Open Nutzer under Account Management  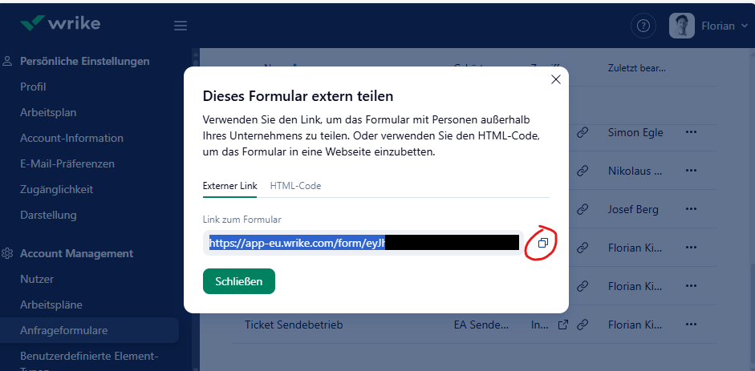click(37, 279)
